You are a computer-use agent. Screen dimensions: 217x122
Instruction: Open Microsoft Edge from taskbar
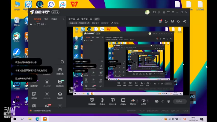tap(37, 119)
